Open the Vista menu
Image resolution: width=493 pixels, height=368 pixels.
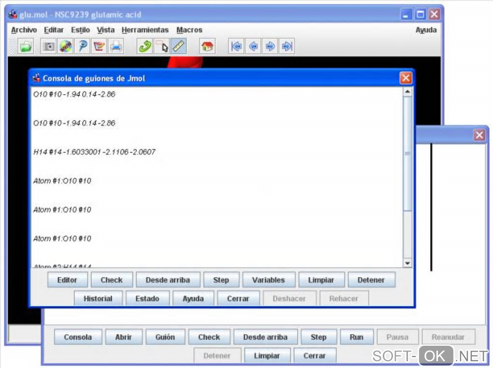point(106,30)
